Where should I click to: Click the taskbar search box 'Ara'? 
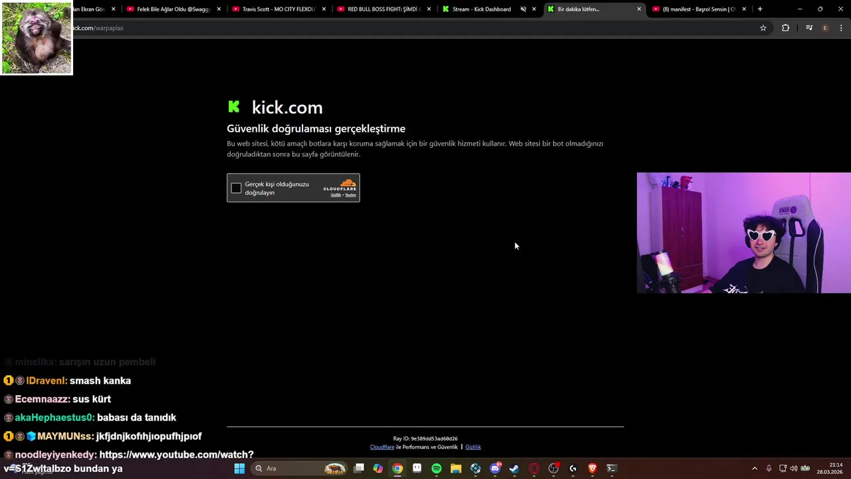click(x=301, y=468)
